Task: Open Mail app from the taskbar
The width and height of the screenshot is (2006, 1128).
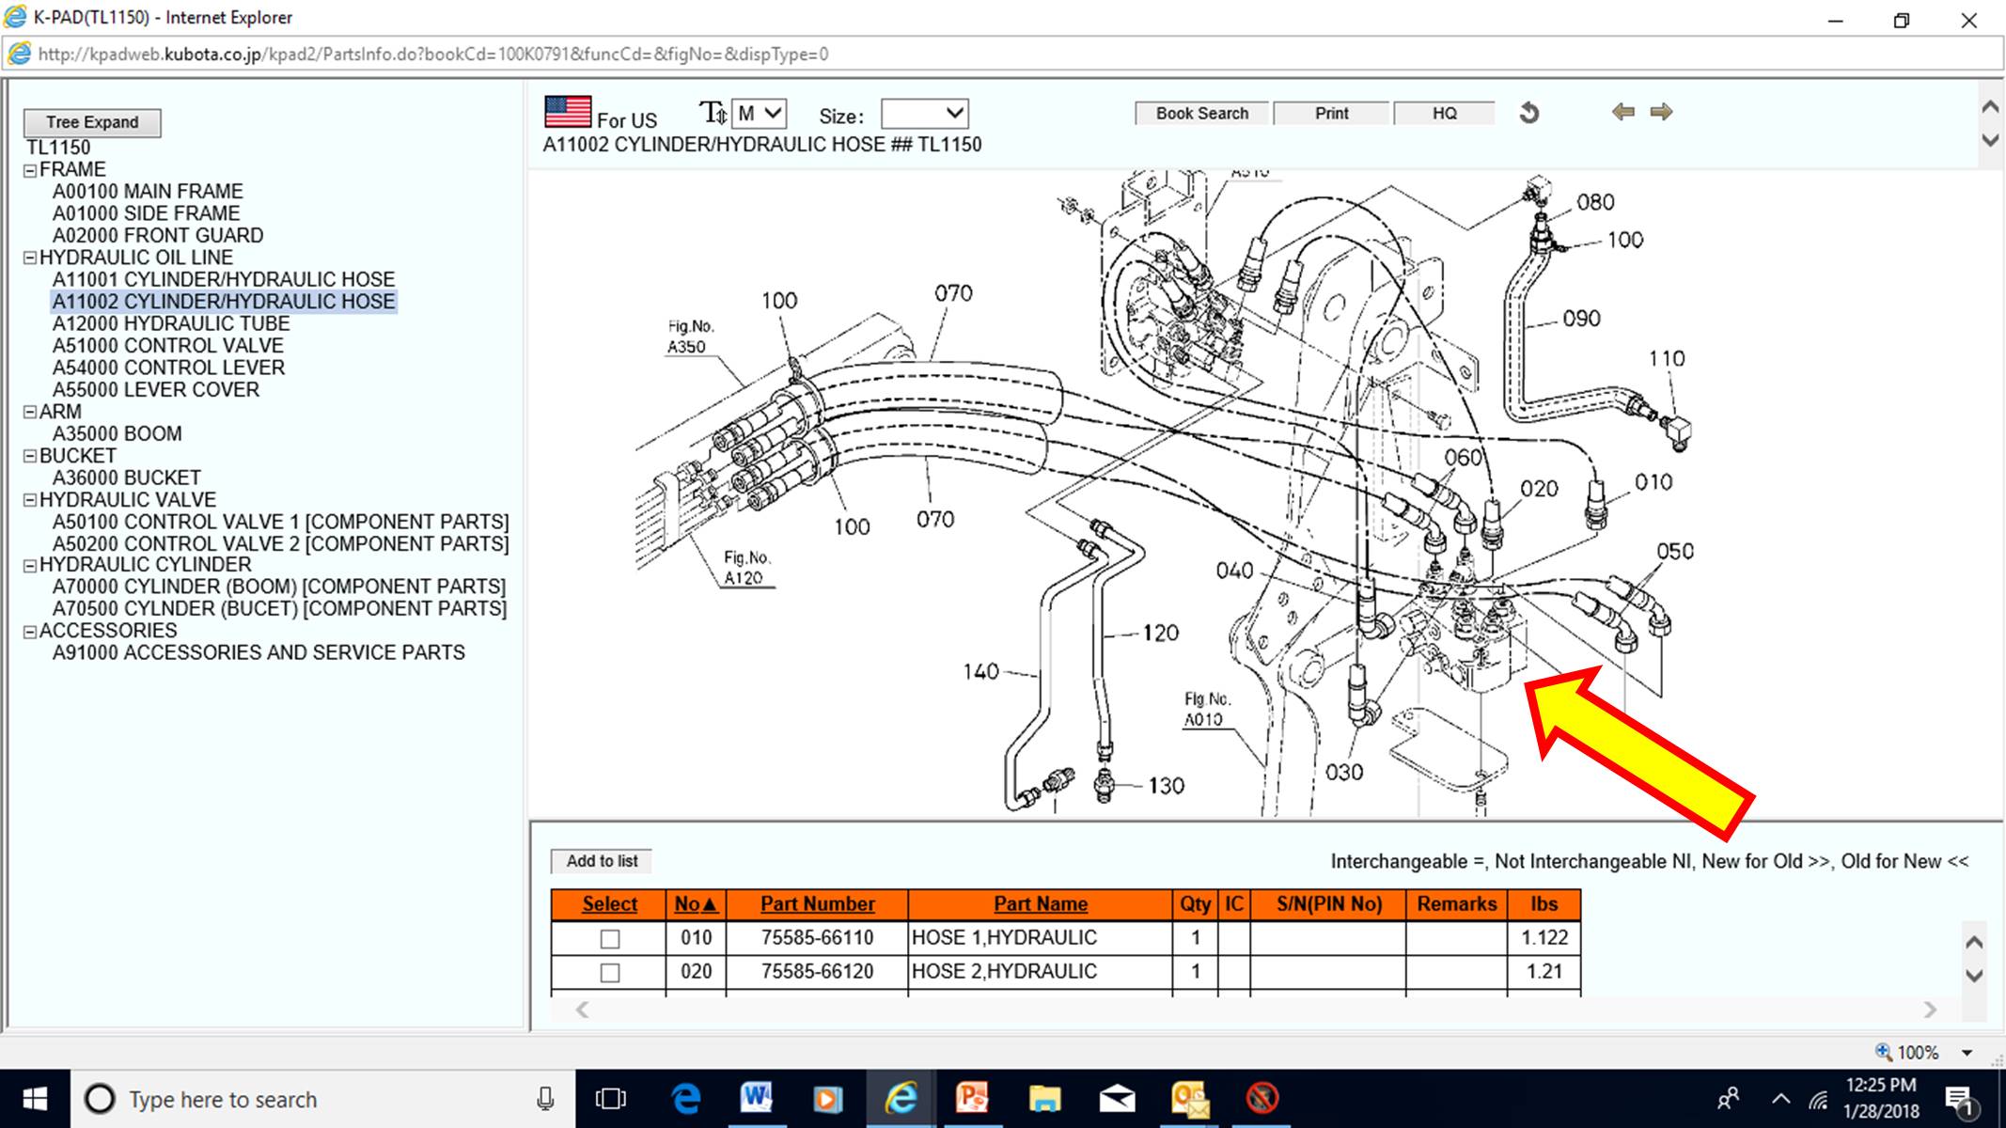Action: click(x=1117, y=1099)
